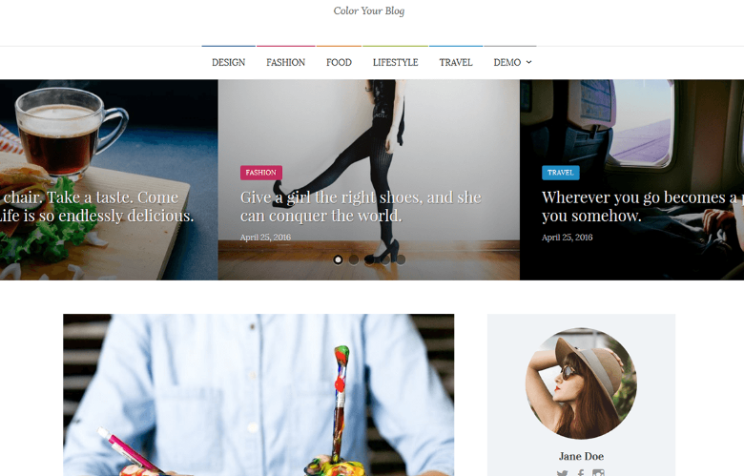The height and width of the screenshot is (476, 744).
Task: Open the DESIGN menu item
Action: coord(229,62)
